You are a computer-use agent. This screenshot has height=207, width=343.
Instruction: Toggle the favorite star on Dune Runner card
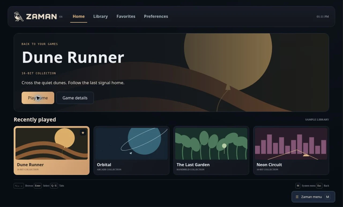(83, 133)
